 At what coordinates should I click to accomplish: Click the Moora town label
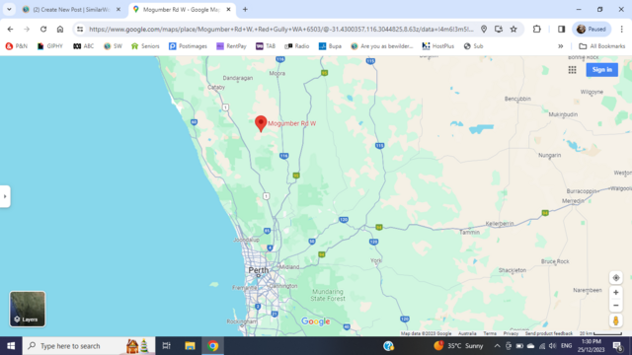[277, 73]
